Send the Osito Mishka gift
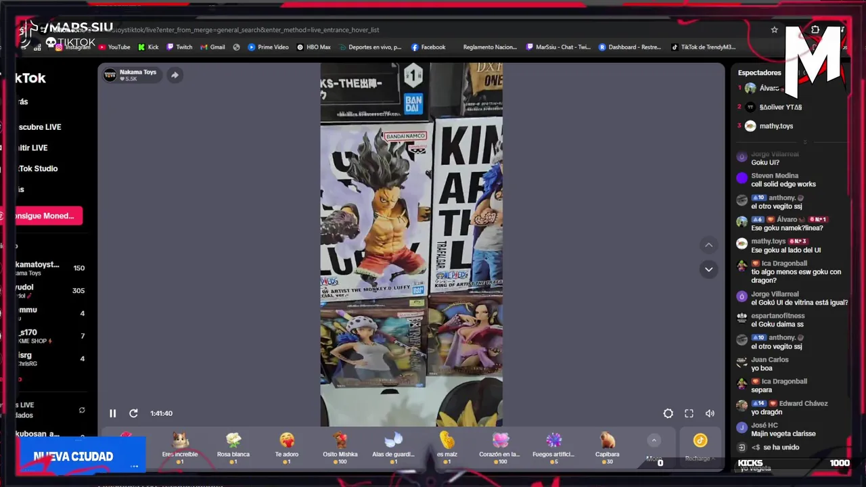The width and height of the screenshot is (866, 487). (340, 448)
